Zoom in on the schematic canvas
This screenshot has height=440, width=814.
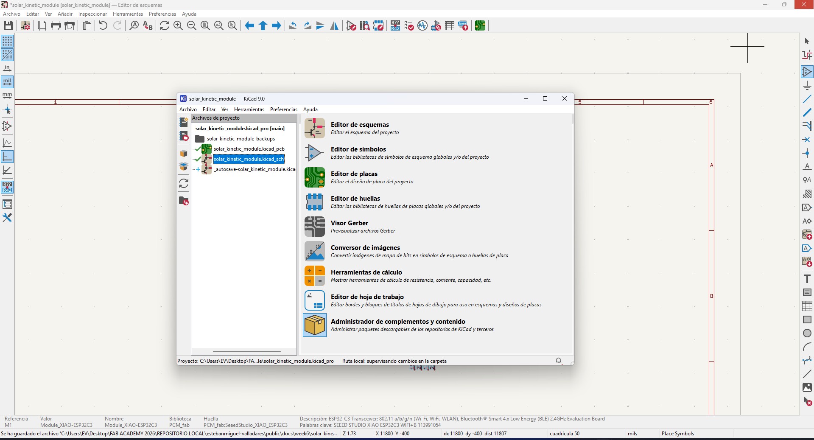point(178,25)
